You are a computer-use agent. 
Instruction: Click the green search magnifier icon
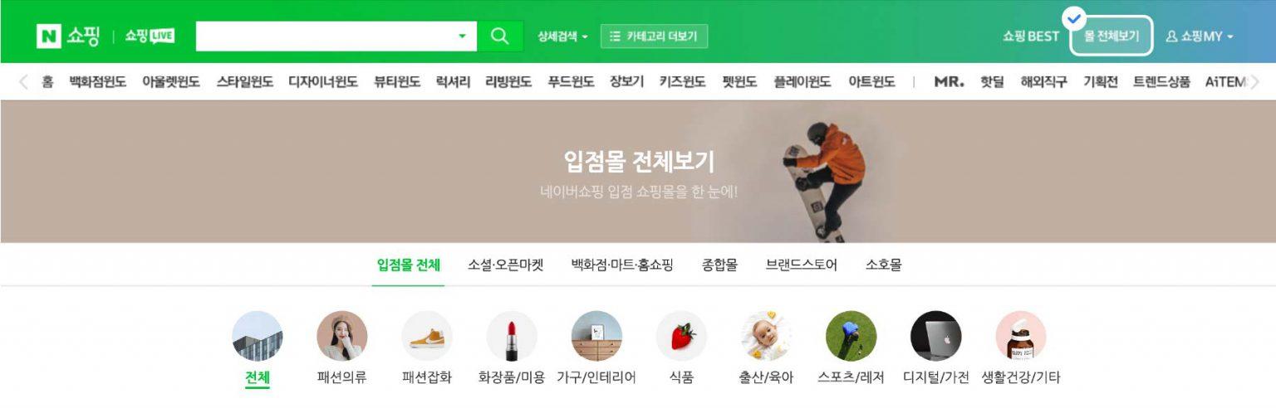pos(499,36)
